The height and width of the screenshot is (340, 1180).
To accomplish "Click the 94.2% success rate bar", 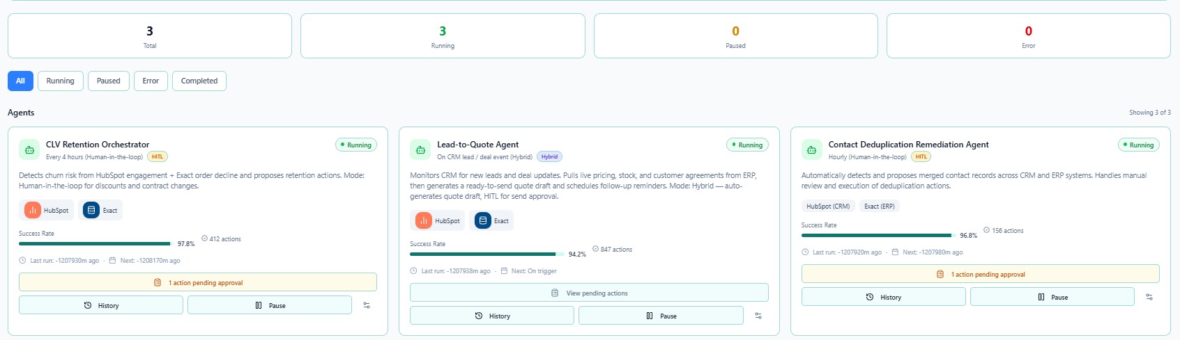I will pos(487,254).
